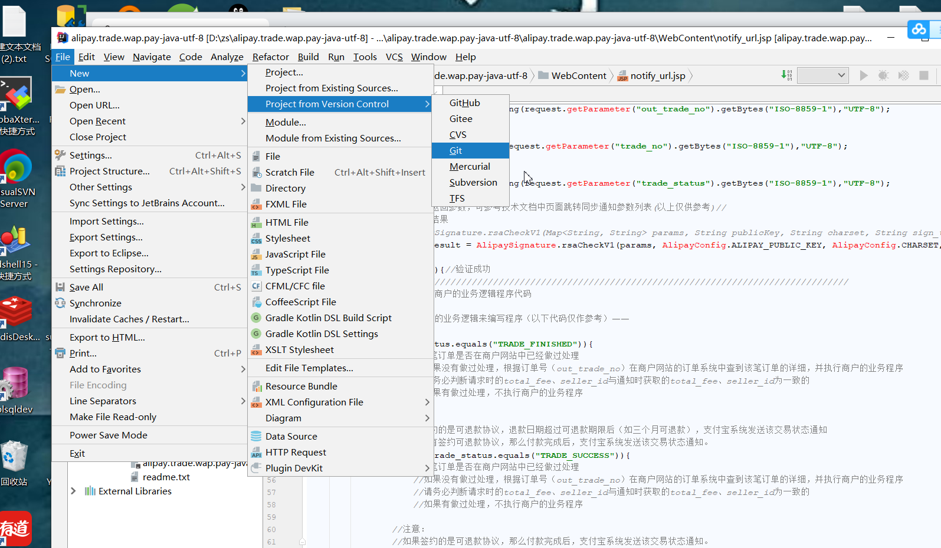Open the Help menu
941x548 pixels.
465,57
